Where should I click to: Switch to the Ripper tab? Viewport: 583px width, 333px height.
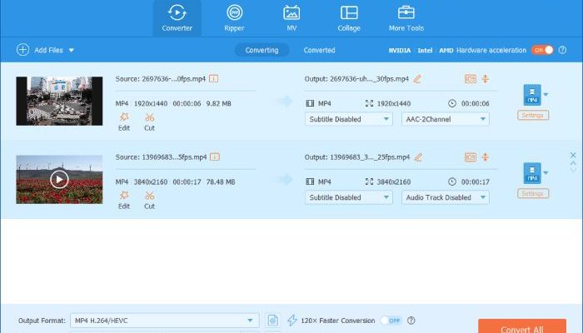pos(234,18)
